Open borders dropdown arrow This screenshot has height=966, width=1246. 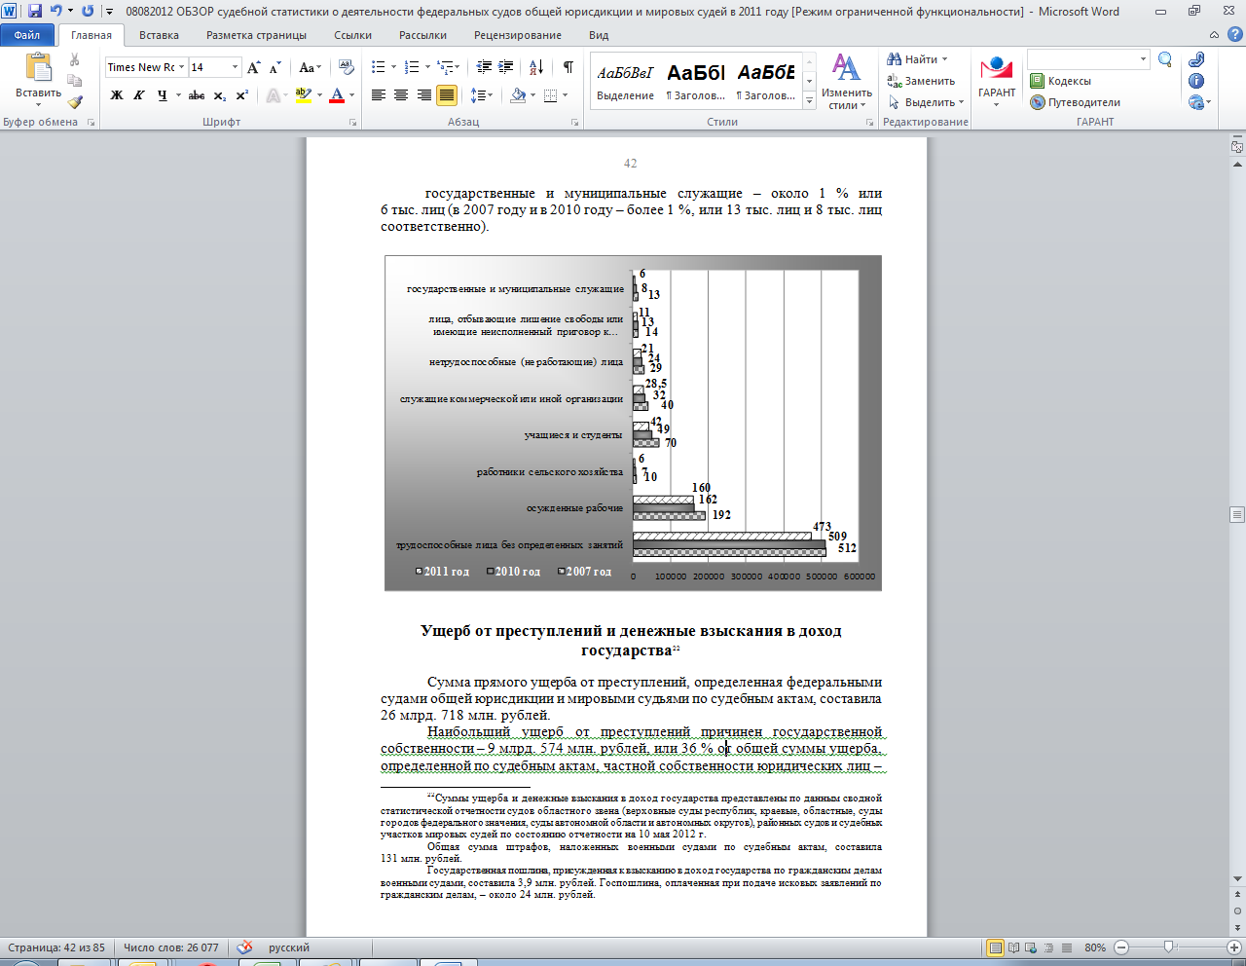tap(566, 95)
